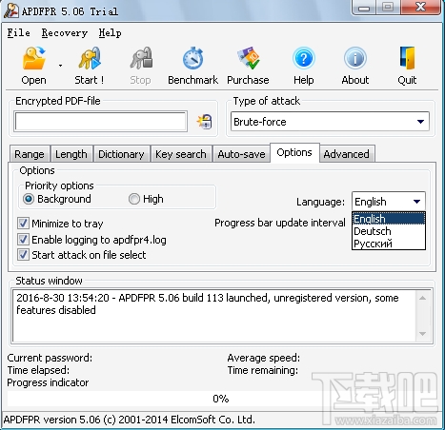This screenshot has height=430, width=445.
Task: Open Help with the question-mark icon
Action: (304, 58)
